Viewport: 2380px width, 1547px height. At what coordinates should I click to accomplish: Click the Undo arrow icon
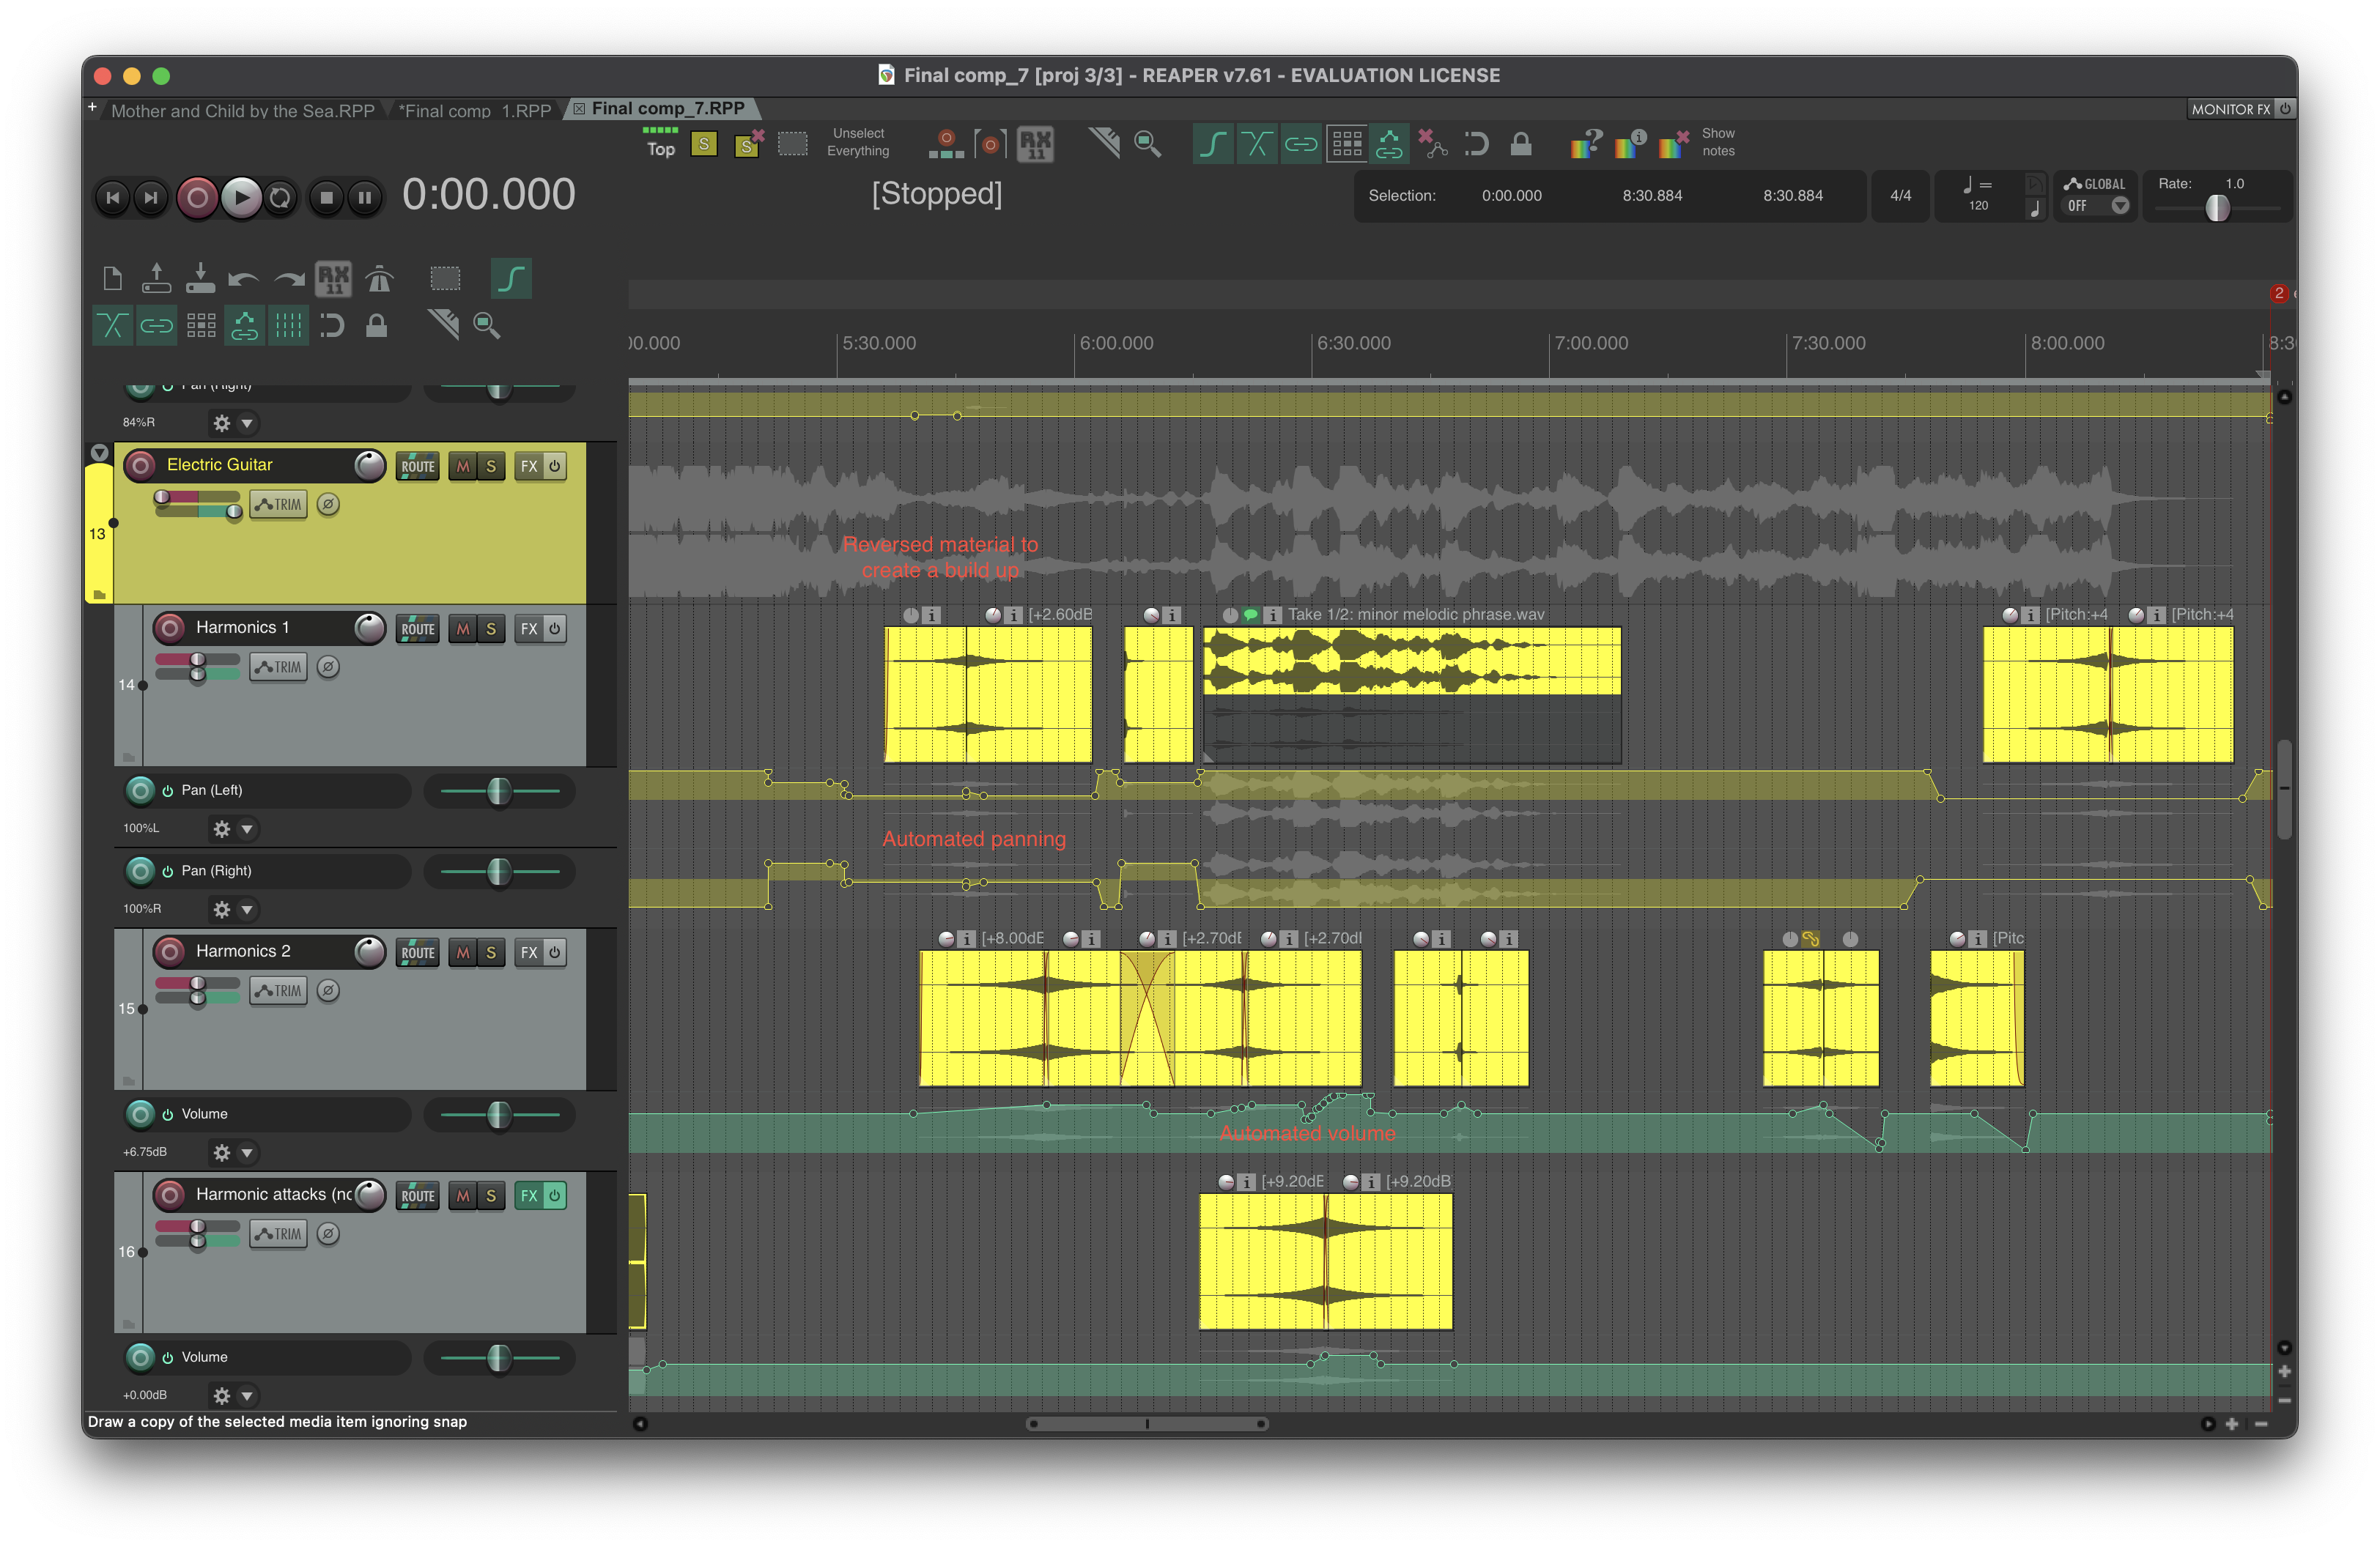click(x=243, y=279)
